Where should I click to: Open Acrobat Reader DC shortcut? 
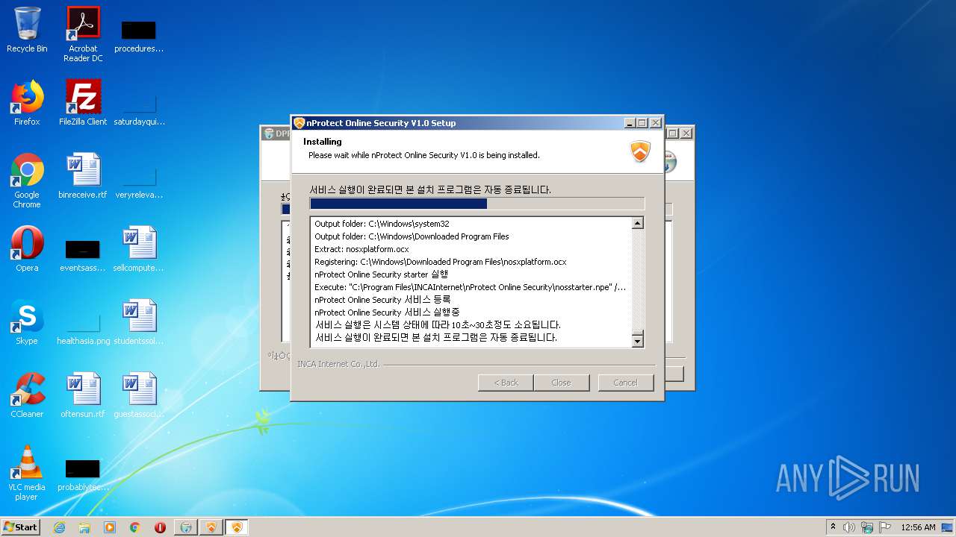click(83, 34)
